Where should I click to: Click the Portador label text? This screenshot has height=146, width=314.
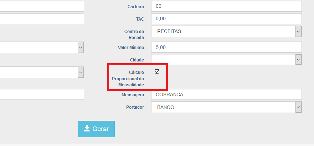tap(135, 107)
